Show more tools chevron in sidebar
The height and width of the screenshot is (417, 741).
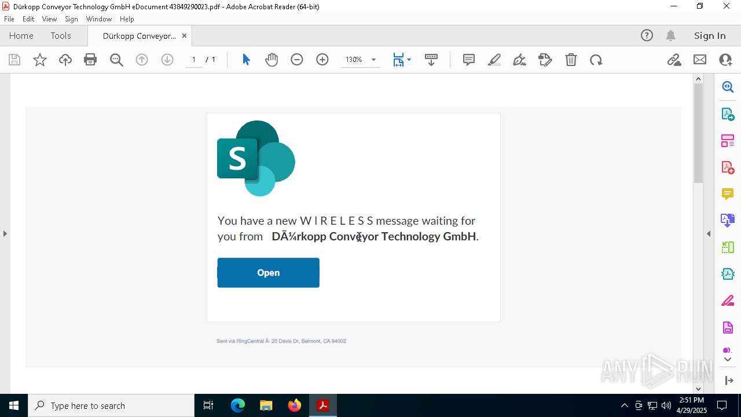[x=728, y=360]
